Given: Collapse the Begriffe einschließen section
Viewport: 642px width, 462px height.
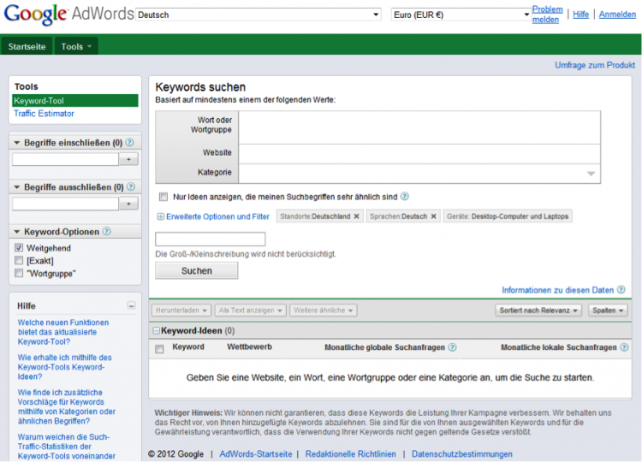Looking at the screenshot, I should pos(17,143).
